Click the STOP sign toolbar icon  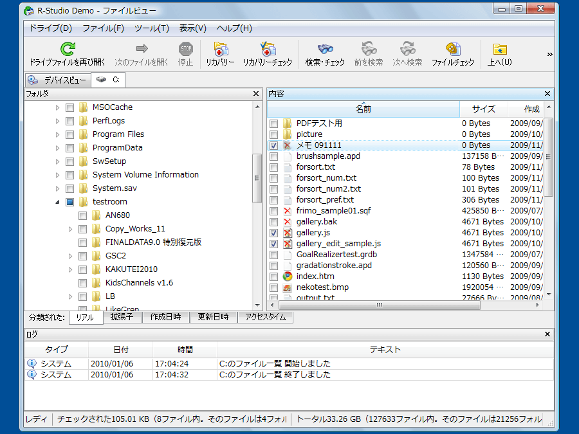click(185, 49)
